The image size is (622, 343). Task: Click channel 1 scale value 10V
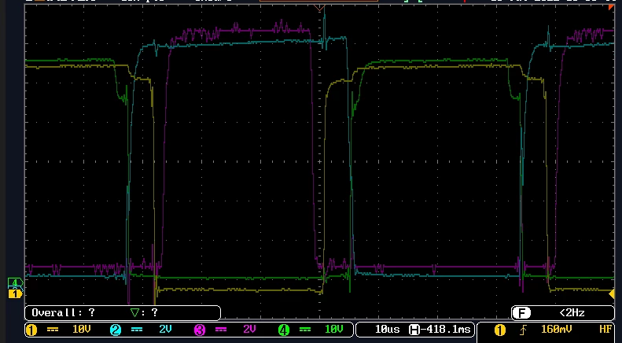tap(82, 329)
